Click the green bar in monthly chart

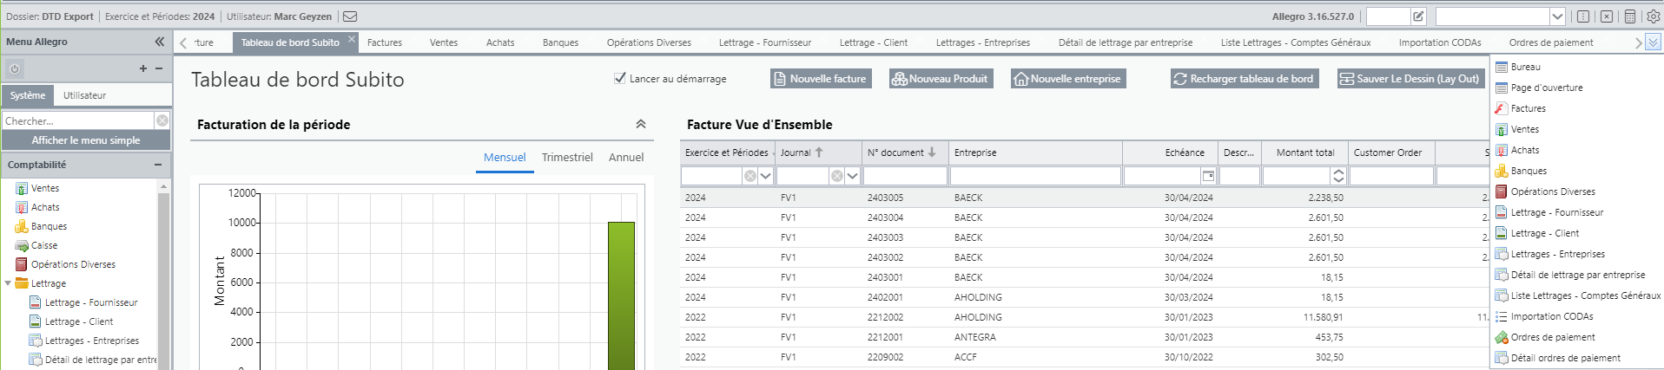621,295
